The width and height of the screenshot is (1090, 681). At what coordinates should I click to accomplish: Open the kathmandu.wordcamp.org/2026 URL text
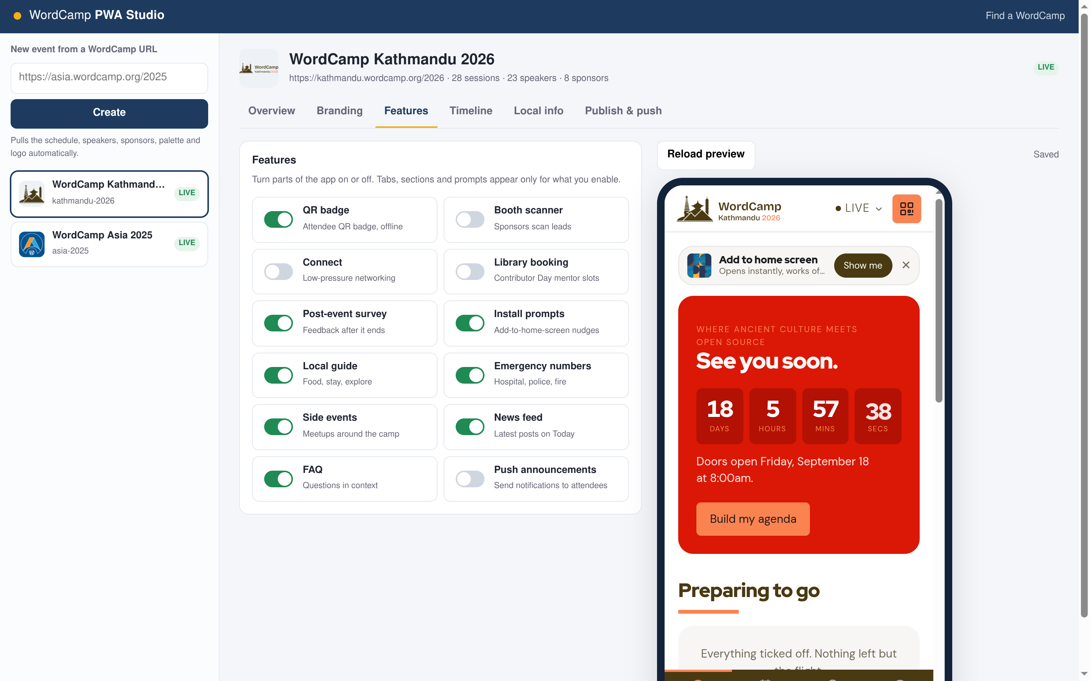click(x=366, y=78)
